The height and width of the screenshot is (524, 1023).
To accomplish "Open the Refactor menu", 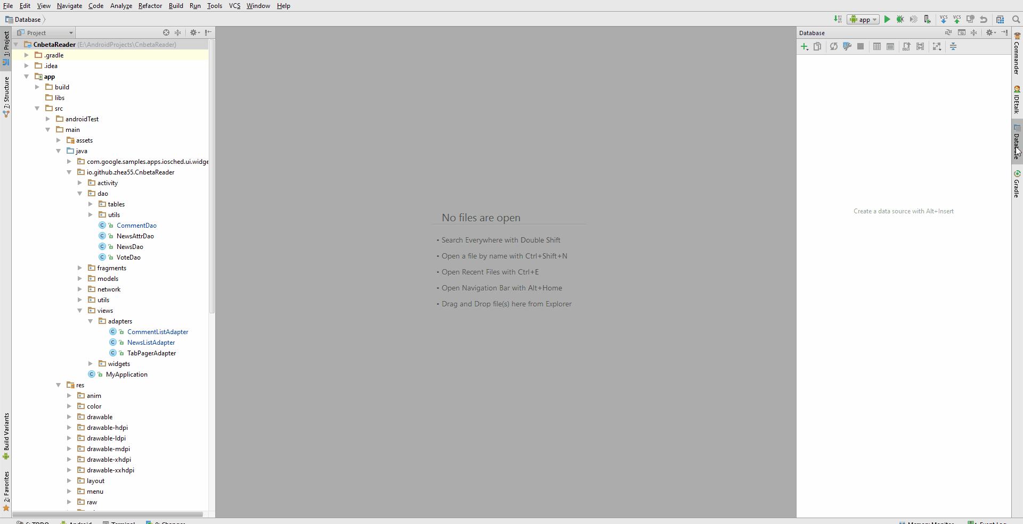I will 150,6.
